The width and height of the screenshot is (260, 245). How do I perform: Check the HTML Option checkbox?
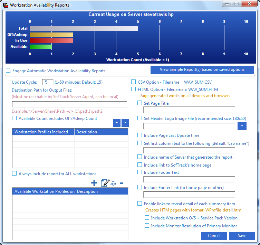[x=133, y=89]
